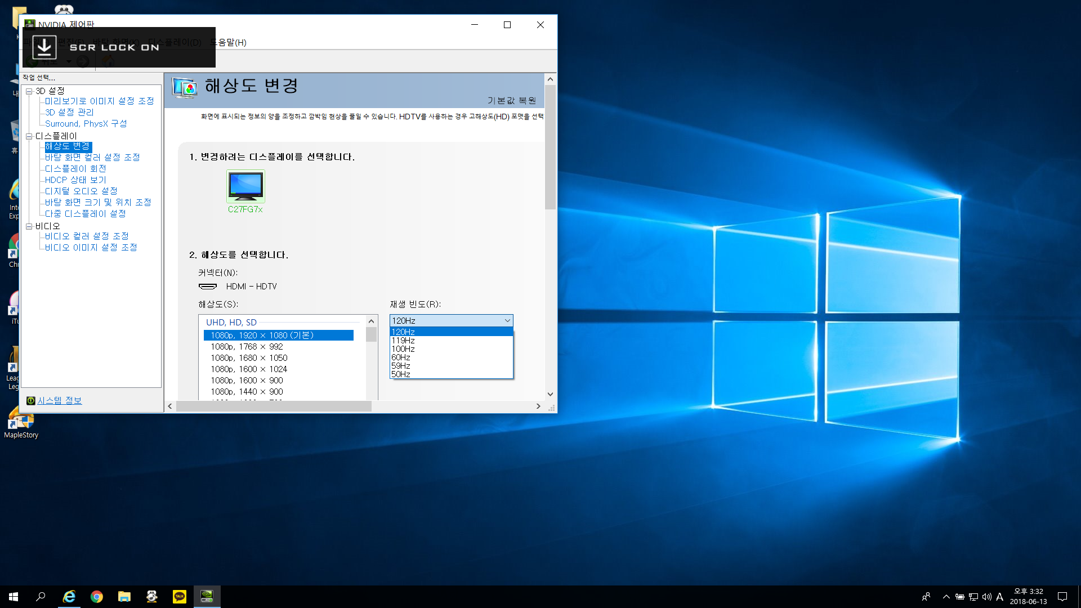Open 미리보기로 이미지 설정 조정
The image size is (1081, 608).
99,101
